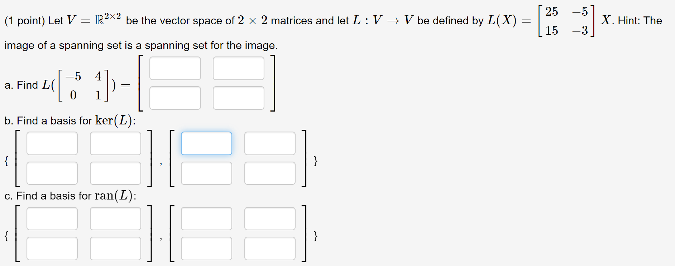Select bottom-right box of first ran(L) basis matrix

115,248
